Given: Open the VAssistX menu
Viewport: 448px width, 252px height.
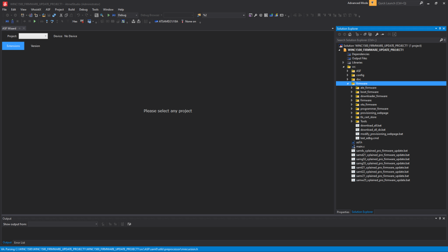Looking at the screenshot, I should point(36,10).
